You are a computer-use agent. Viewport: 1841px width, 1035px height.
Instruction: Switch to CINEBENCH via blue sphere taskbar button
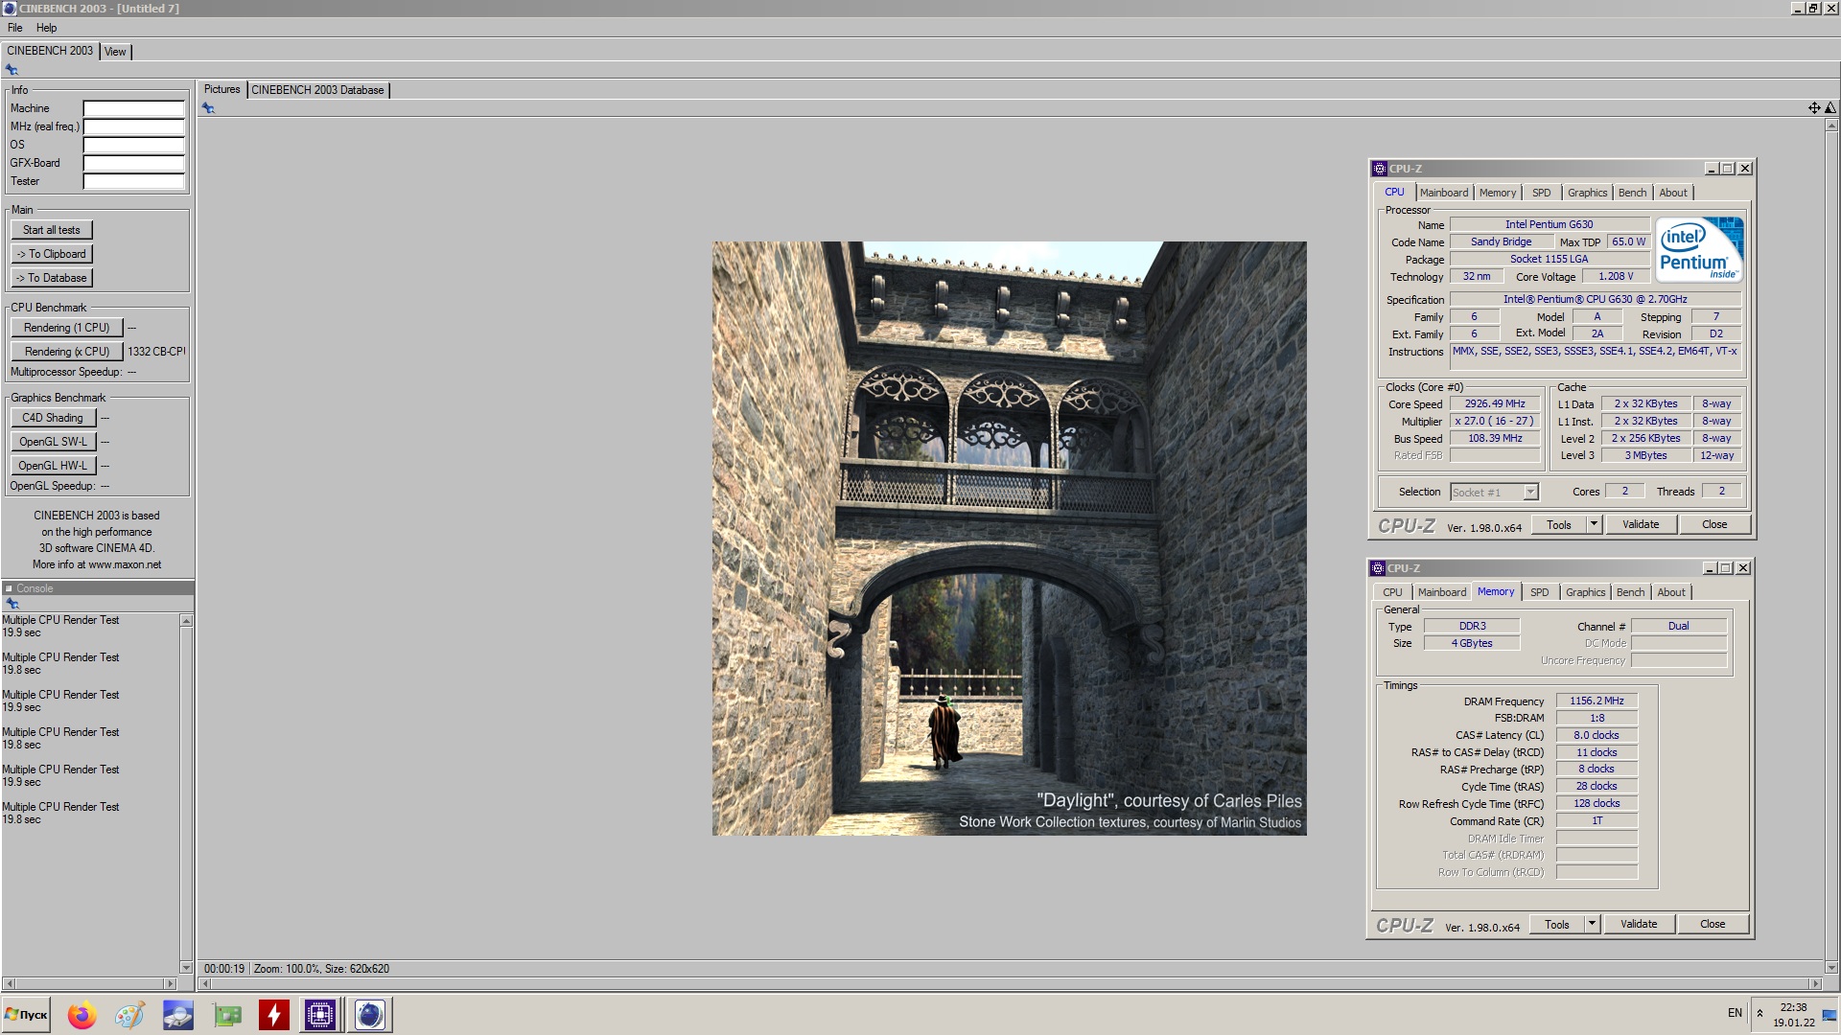point(369,1015)
